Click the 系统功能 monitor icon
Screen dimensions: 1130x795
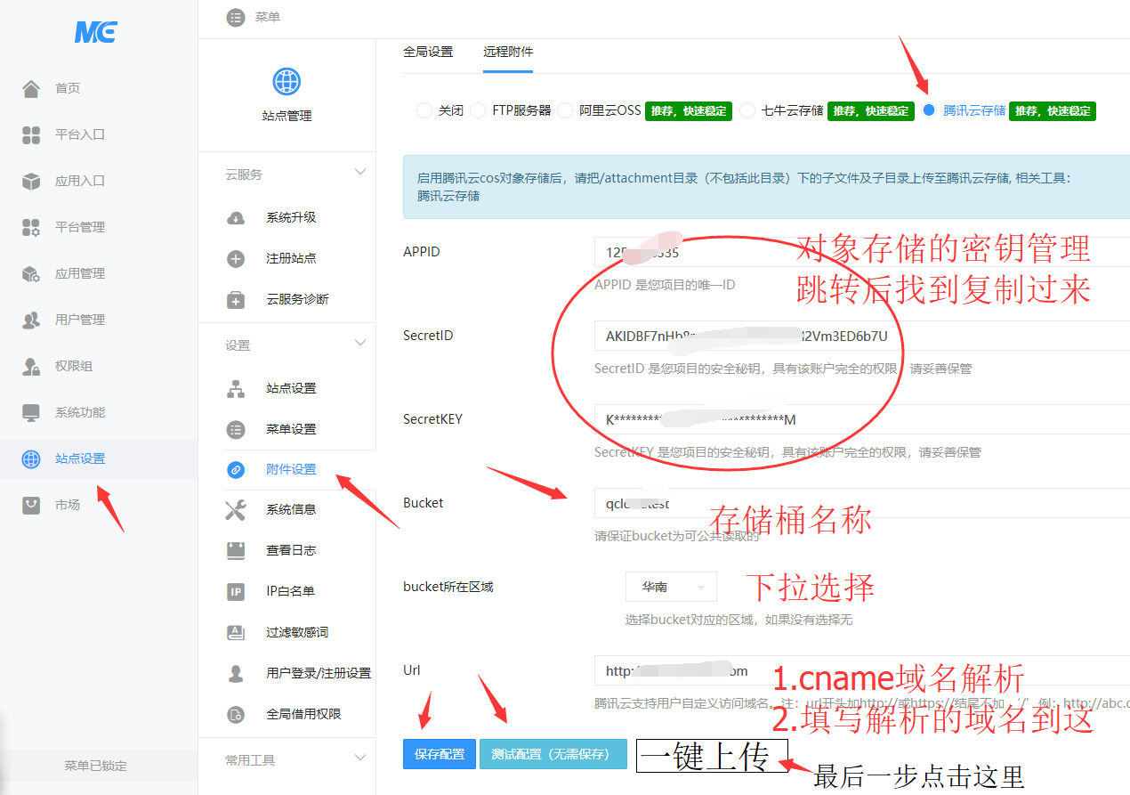(31, 412)
